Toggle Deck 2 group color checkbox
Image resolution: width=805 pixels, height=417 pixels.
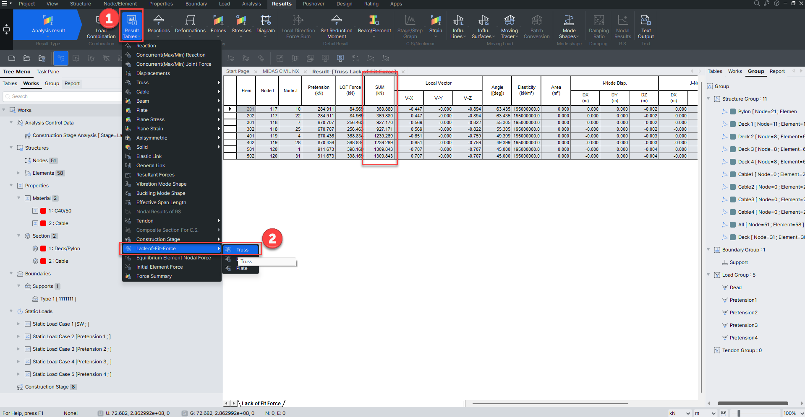(x=733, y=137)
